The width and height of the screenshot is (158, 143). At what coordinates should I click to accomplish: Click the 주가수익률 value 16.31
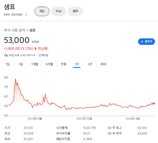pyautogui.click(x=86, y=133)
